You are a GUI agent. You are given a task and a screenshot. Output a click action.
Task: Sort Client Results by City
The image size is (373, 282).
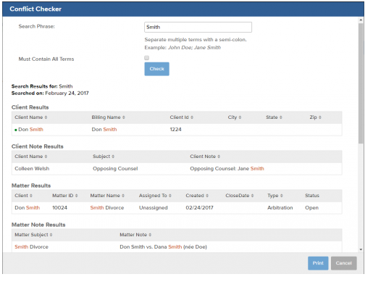pyautogui.click(x=235, y=117)
